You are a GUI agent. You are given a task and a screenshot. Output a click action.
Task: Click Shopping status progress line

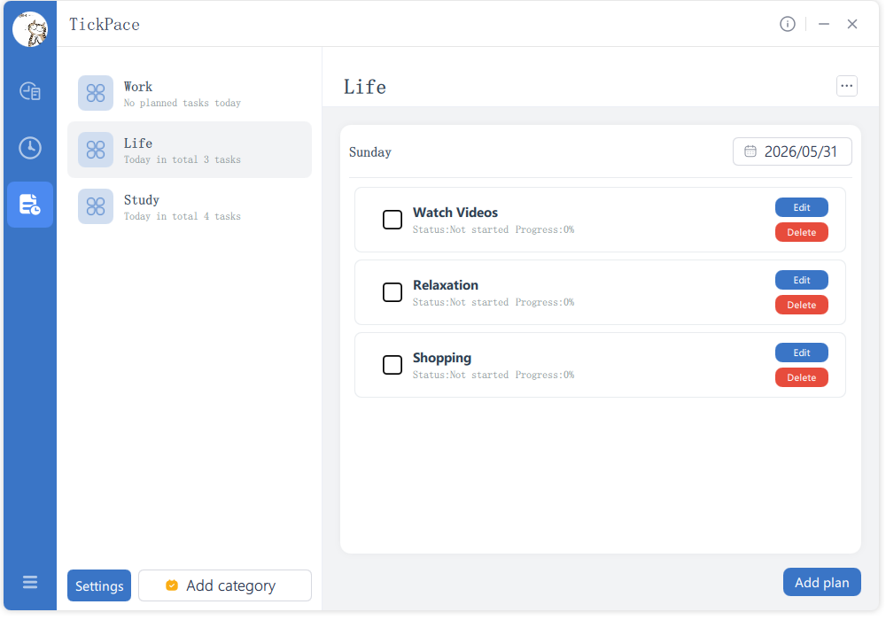(x=494, y=375)
